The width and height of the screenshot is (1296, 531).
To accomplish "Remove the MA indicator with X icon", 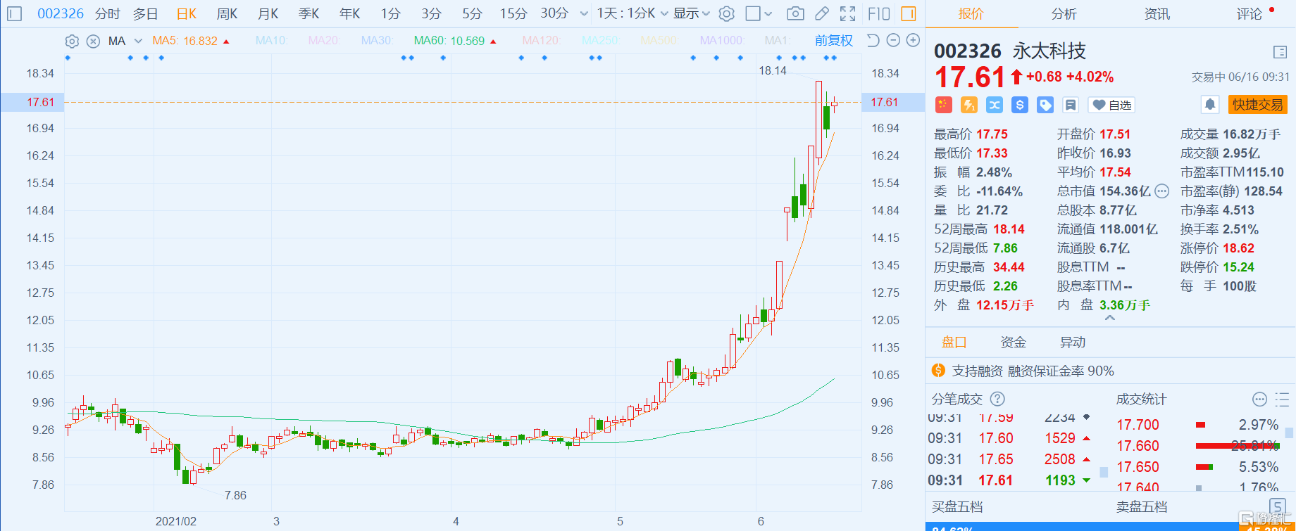I will (93, 41).
